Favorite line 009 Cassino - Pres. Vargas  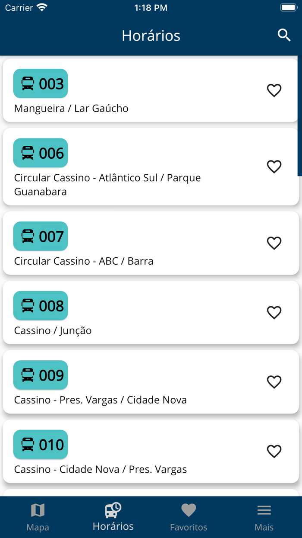274,382
